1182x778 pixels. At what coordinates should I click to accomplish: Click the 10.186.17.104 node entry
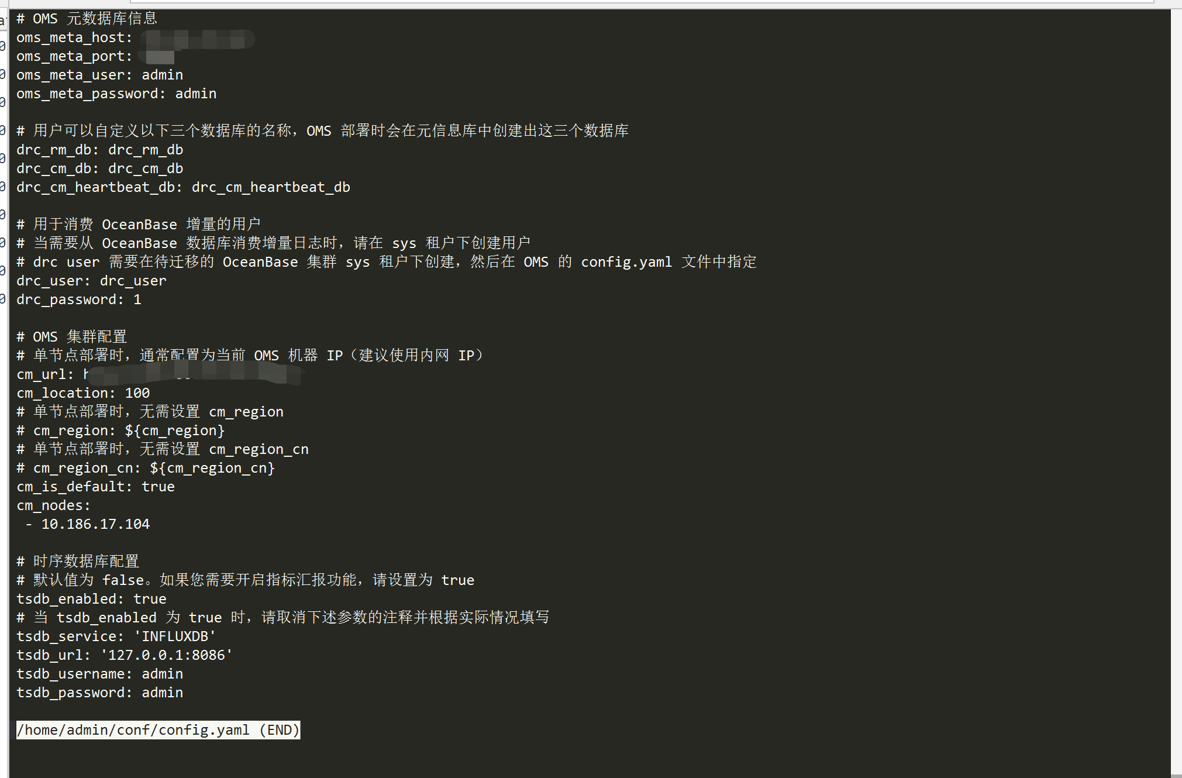tap(95, 524)
